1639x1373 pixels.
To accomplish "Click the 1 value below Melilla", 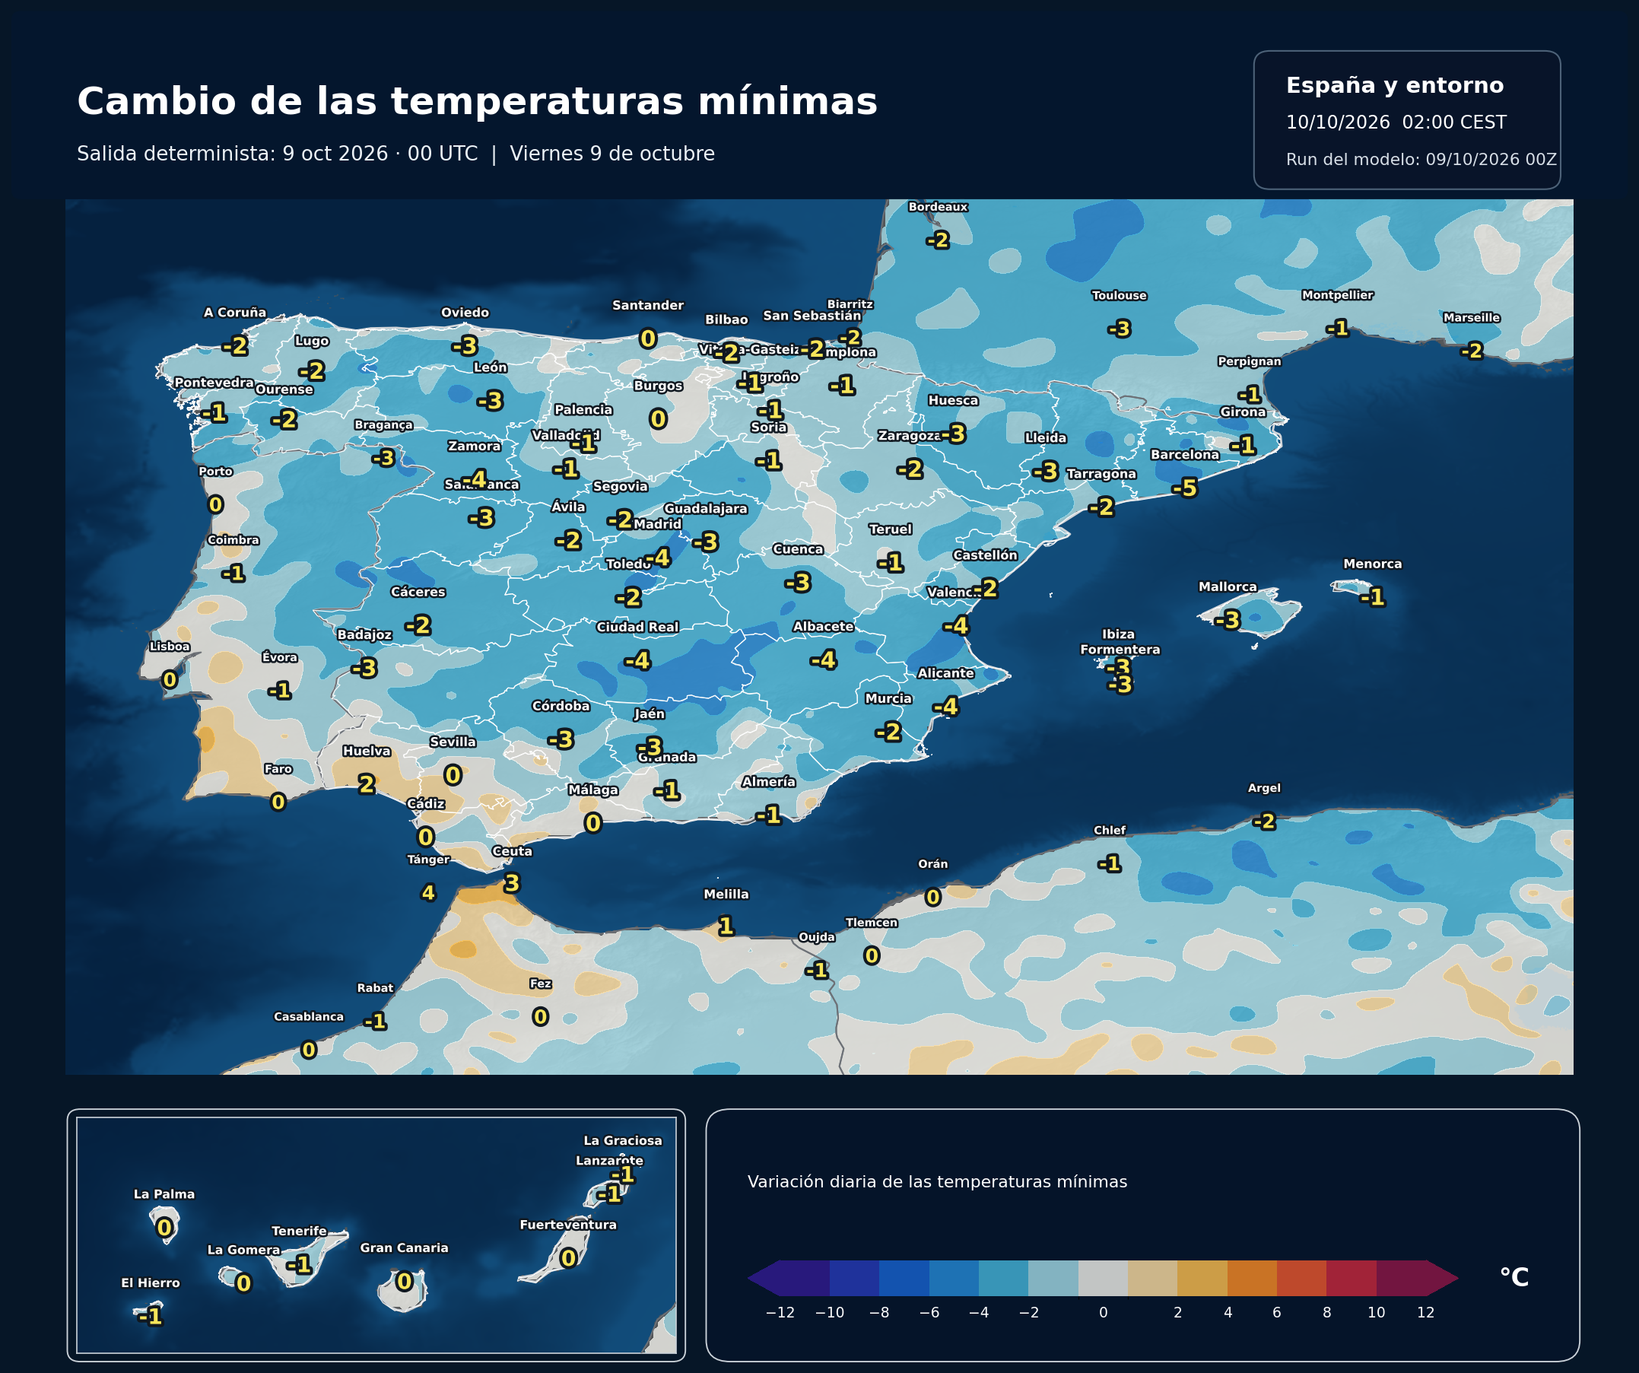I will (726, 926).
